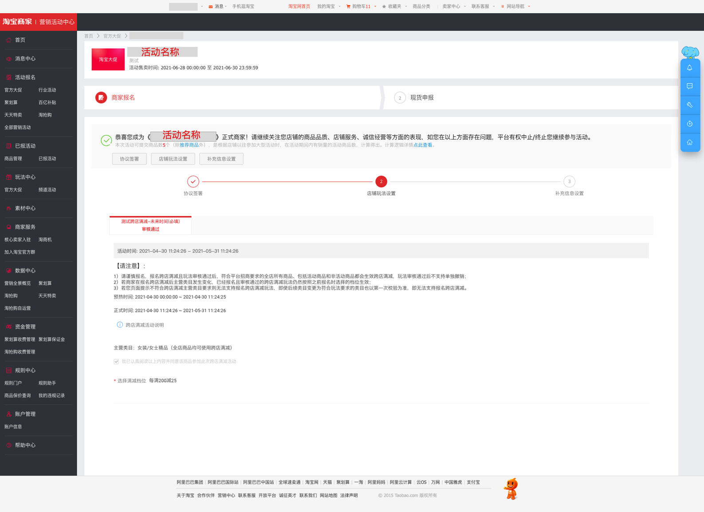Click the step 2 店铺玩法设置 progress marker
The width and height of the screenshot is (704, 512).
point(381,181)
